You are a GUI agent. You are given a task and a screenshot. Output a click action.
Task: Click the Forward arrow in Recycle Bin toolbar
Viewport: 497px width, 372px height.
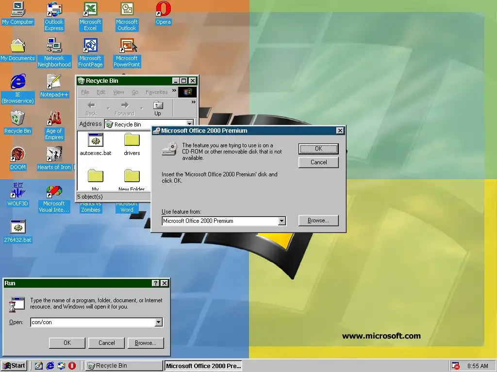(x=125, y=108)
